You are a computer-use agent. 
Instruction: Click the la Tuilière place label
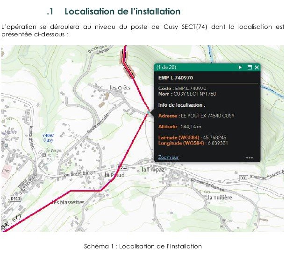[220, 198]
